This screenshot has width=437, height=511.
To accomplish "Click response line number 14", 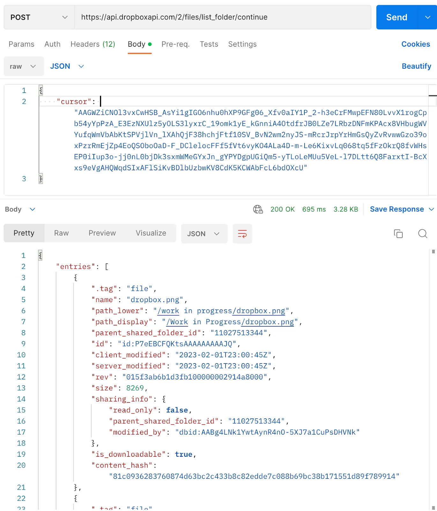I will (x=21, y=399).
